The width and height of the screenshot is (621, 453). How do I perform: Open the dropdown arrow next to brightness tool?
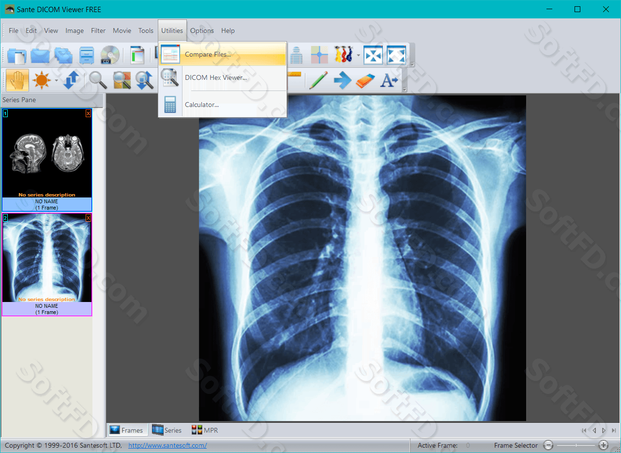56,80
